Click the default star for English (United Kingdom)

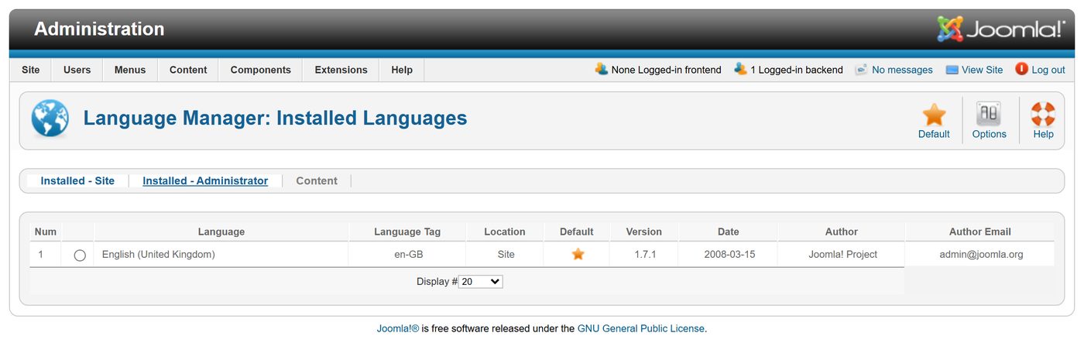[578, 254]
